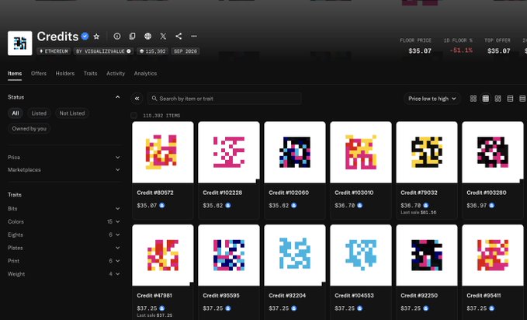
Task: Star the Credits collection as favorite
Action: [96, 37]
